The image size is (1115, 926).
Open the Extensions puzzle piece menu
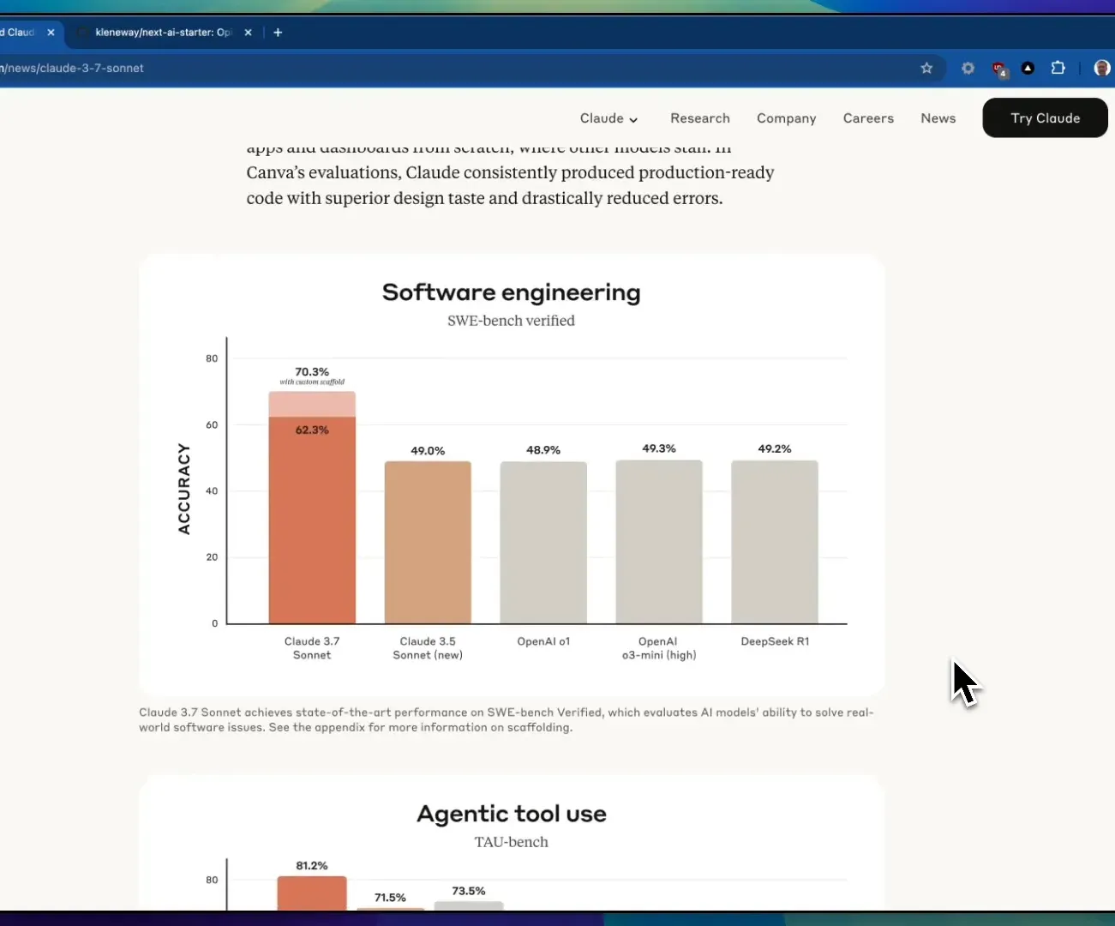coord(1058,68)
